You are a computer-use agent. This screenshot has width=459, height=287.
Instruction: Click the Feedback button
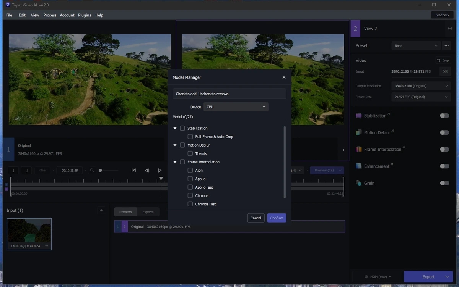pos(442,15)
